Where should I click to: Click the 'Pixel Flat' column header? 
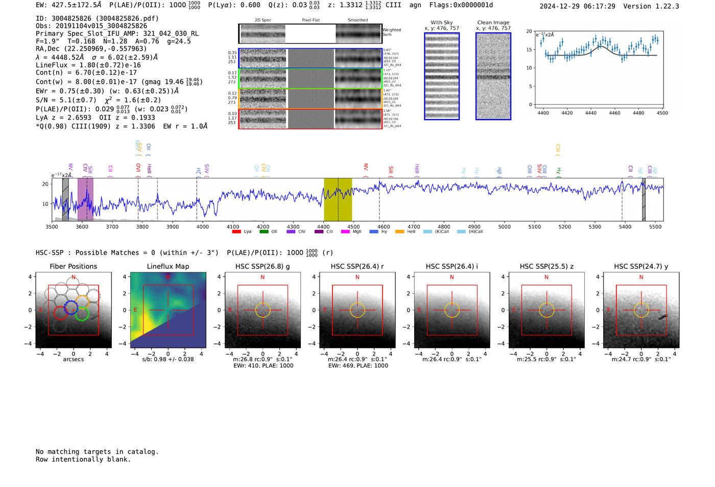pos(311,20)
